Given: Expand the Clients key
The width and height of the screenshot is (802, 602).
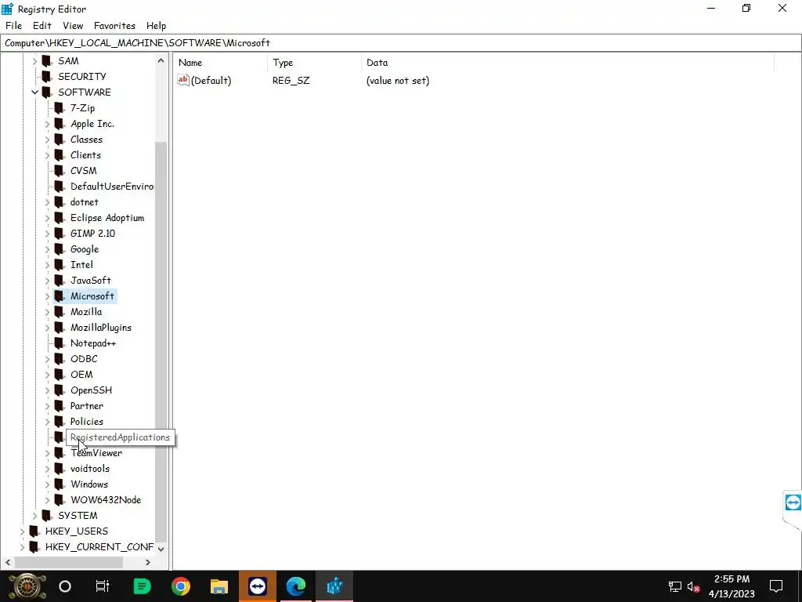Looking at the screenshot, I should coord(48,155).
